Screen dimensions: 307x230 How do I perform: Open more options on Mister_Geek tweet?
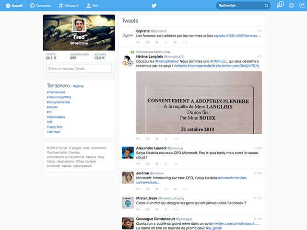(176, 209)
